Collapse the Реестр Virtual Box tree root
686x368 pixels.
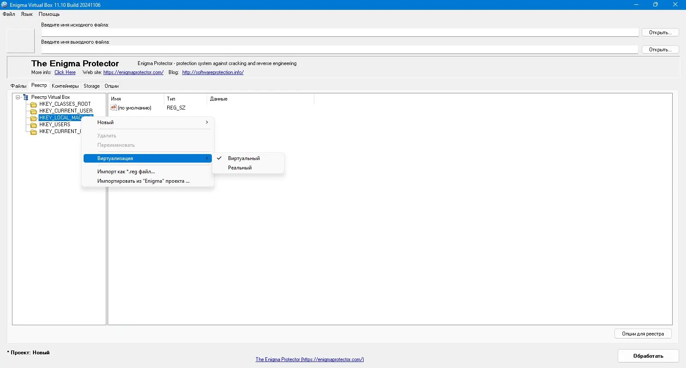18,97
